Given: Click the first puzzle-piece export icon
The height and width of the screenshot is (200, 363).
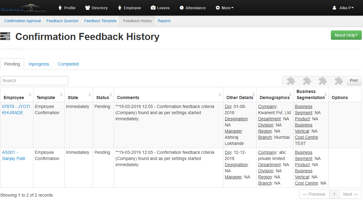Looking at the screenshot, I should point(291,81).
